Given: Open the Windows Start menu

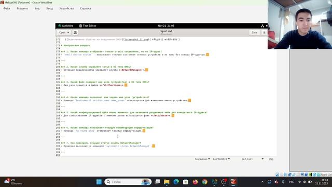Looking at the screenshot, I should pos(99,182).
